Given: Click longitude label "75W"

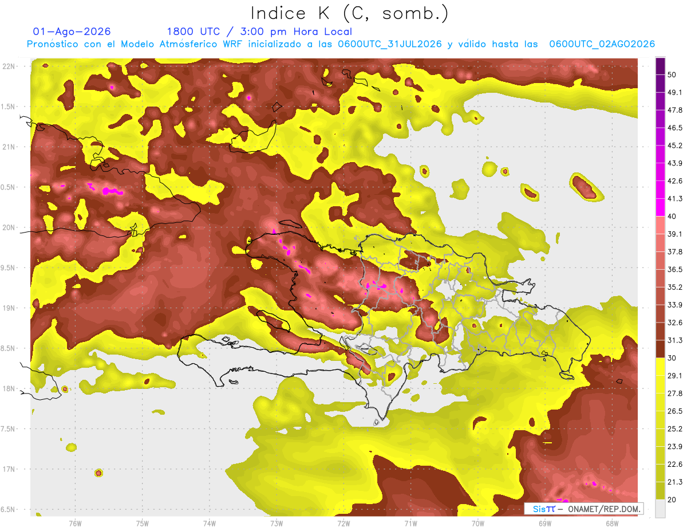Looking at the screenshot, I should coord(142,524).
